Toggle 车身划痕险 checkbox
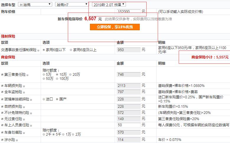230x143 pixels. pos(2,132)
